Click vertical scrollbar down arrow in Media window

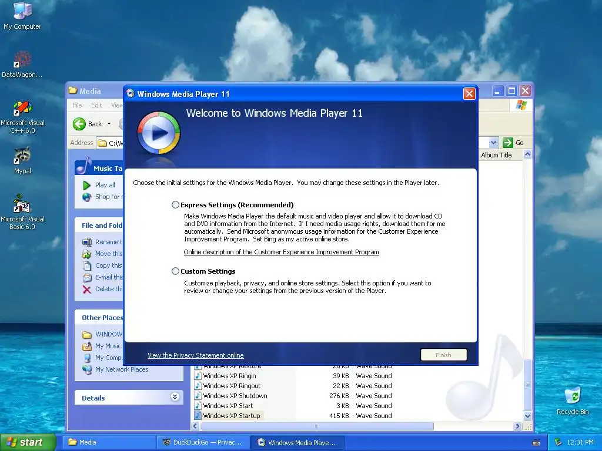click(527, 416)
